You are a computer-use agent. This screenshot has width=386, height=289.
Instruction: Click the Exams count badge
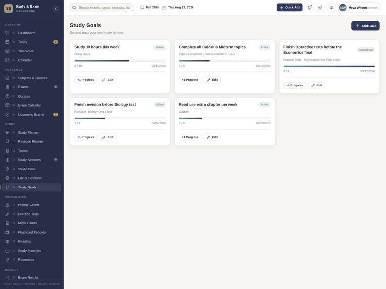pyautogui.click(x=56, y=87)
